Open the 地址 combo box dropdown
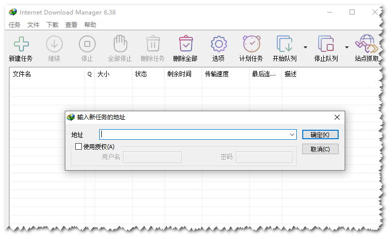The width and height of the screenshot is (392, 239). tap(292, 135)
